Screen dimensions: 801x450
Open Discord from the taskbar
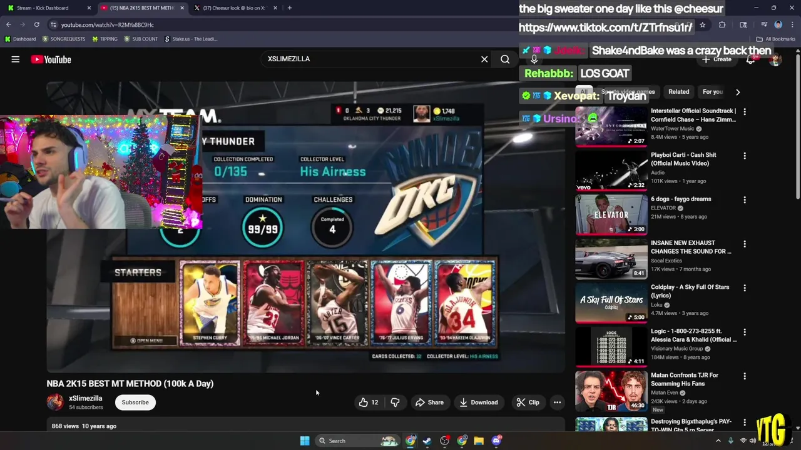click(496, 441)
